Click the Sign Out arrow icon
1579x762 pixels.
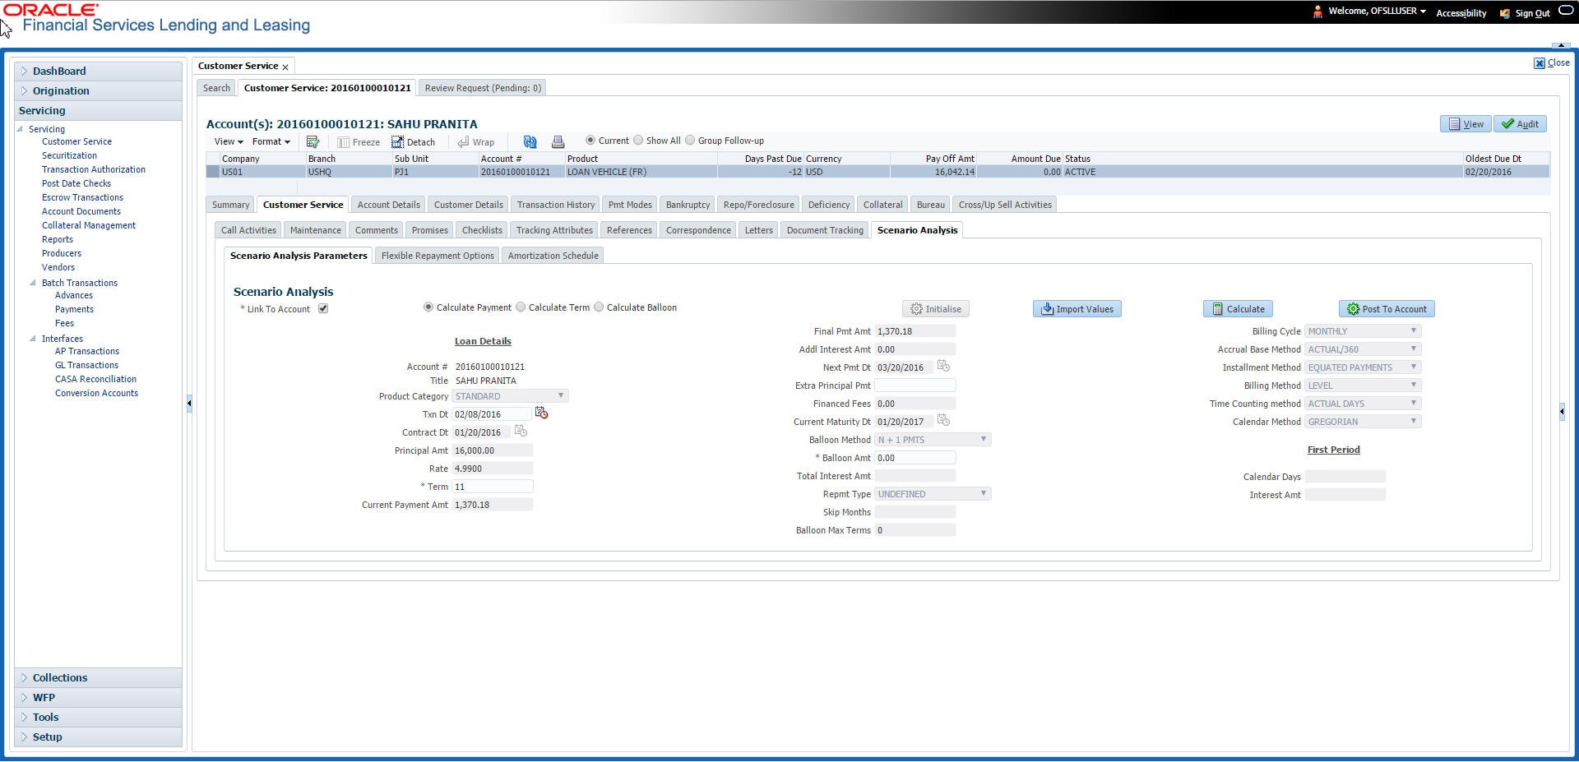pyautogui.click(x=1505, y=13)
